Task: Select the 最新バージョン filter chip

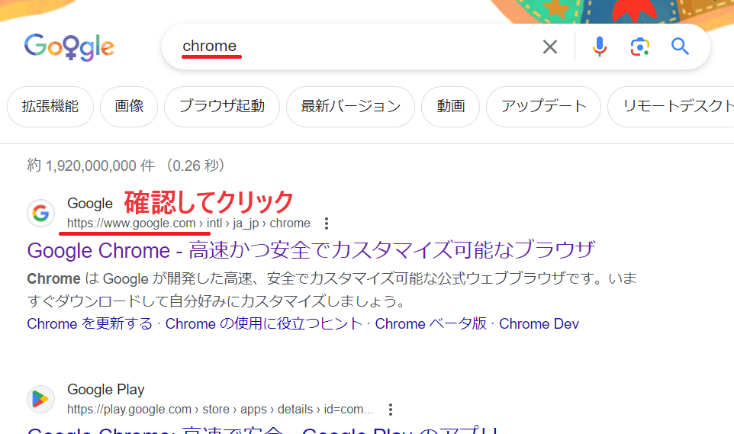Action: point(350,107)
